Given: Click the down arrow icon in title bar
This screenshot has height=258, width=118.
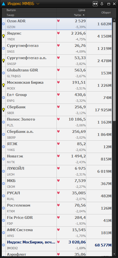Looking at the screenshot, I should pyautogui.click(x=102, y=4).
